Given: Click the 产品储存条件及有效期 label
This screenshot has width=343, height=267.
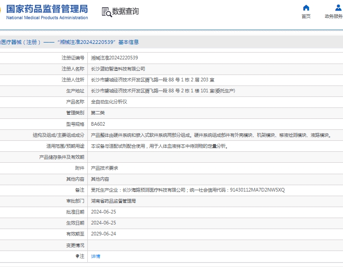Looking at the screenshot, I should click(x=62, y=157).
